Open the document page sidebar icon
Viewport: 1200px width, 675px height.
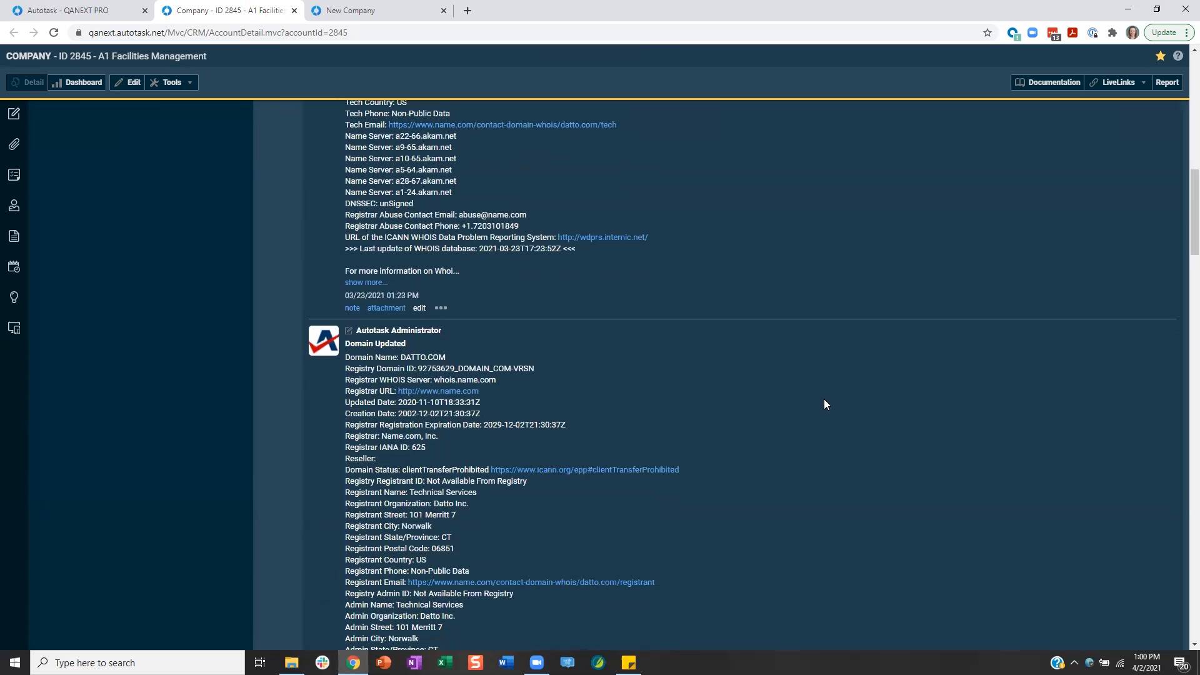click(14, 236)
